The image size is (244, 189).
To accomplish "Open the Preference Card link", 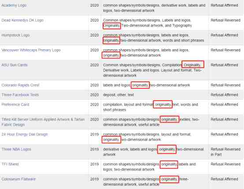I will pyautogui.click(x=15, y=104).
